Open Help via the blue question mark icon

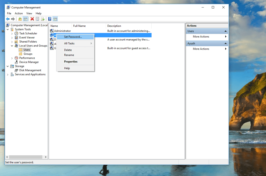point(50,19)
